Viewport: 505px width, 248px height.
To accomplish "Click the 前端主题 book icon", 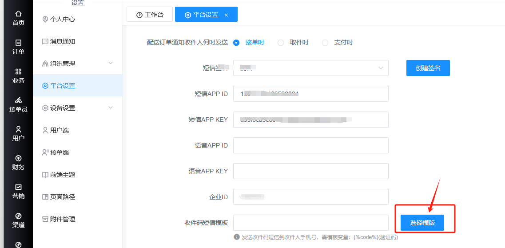I will pyautogui.click(x=45, y=175).
